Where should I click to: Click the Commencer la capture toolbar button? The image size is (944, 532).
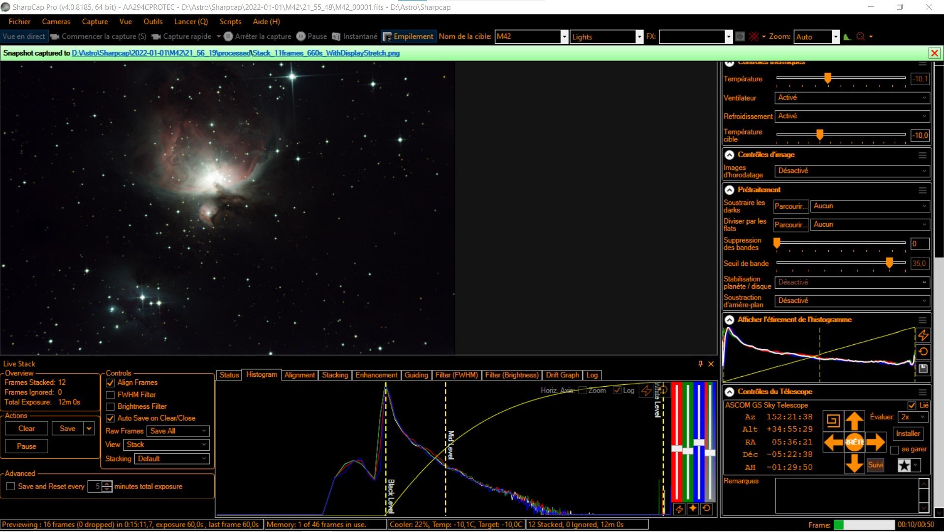coord(98,36)
